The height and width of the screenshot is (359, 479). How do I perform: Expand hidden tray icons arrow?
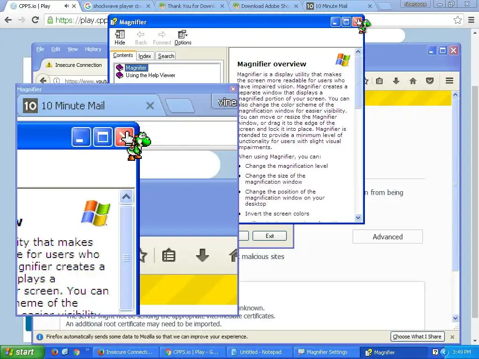pos(444,352)
